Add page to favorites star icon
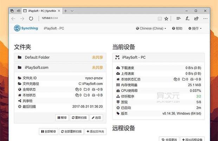The height and width of the screenshot is (141, 218). [x=166, y=19]
